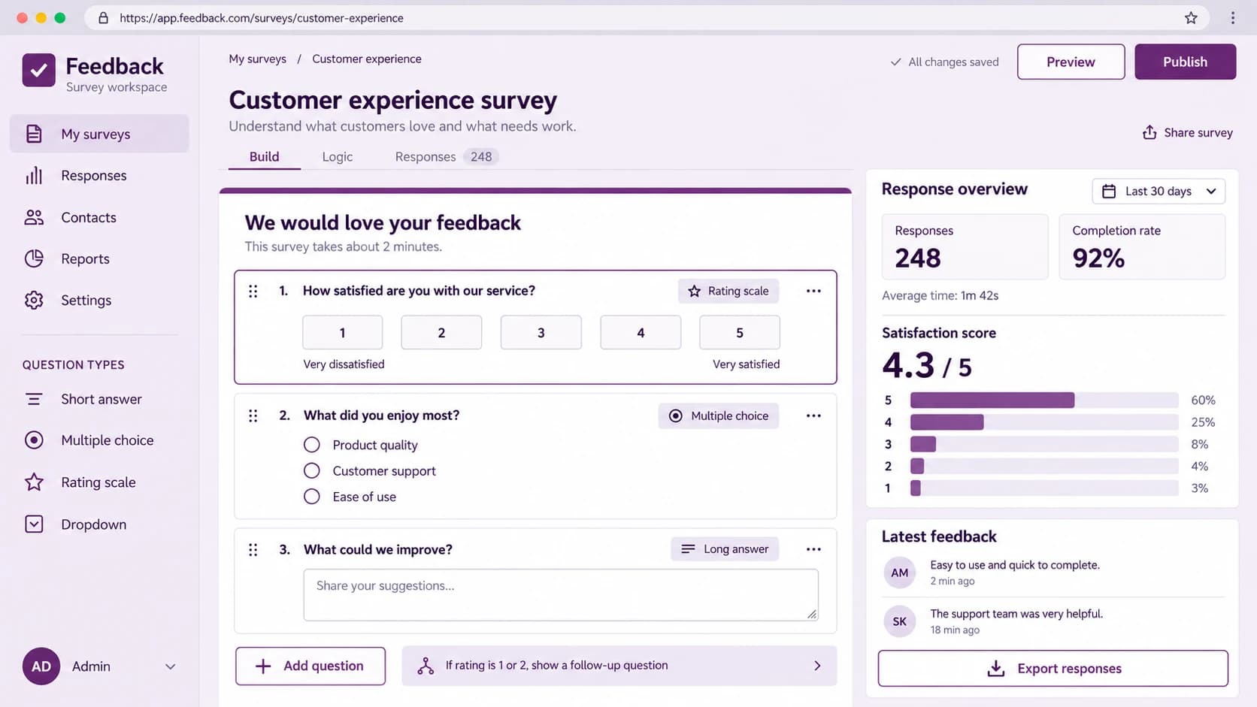The image size is (1257, 707).
Task: Select the Dropdown question type icon
Action: [x=34, y=524]
